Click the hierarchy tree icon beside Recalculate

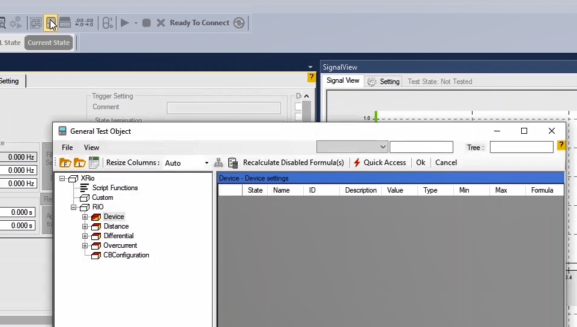coord(219,163)
